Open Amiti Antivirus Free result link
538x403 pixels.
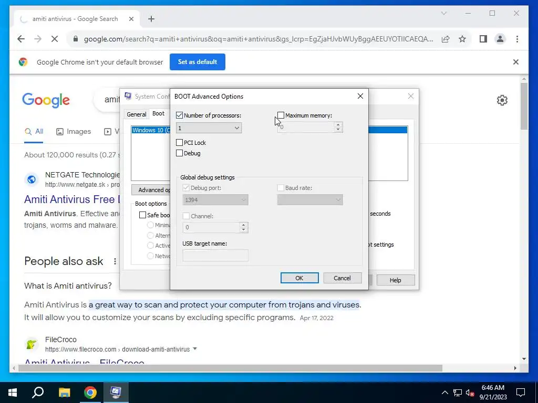(72, 199)
